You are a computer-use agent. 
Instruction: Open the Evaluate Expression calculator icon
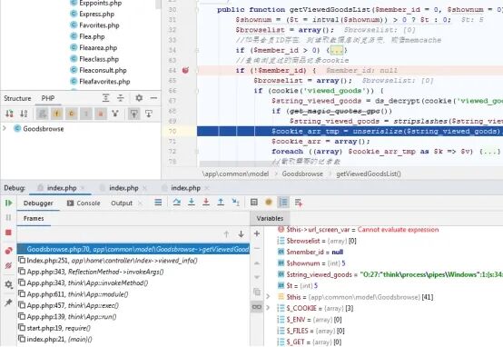(254, 202)
